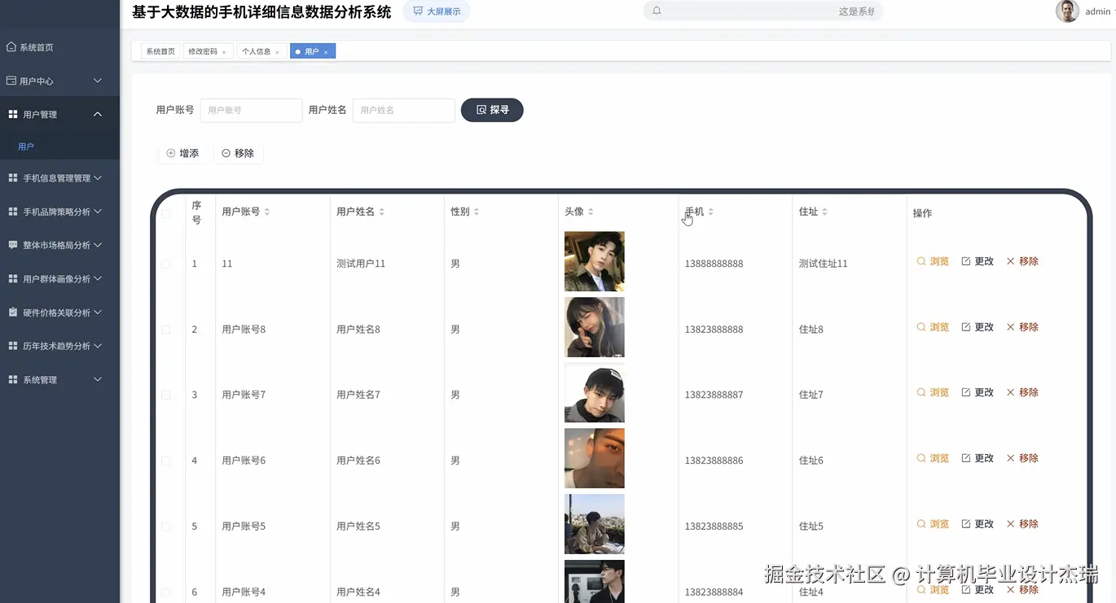The width and height of the screenshot is (1116, 603).
Task: Click the avatar photo of 用户姓名8
Action: pyautogui.click(x=595, y=327)
